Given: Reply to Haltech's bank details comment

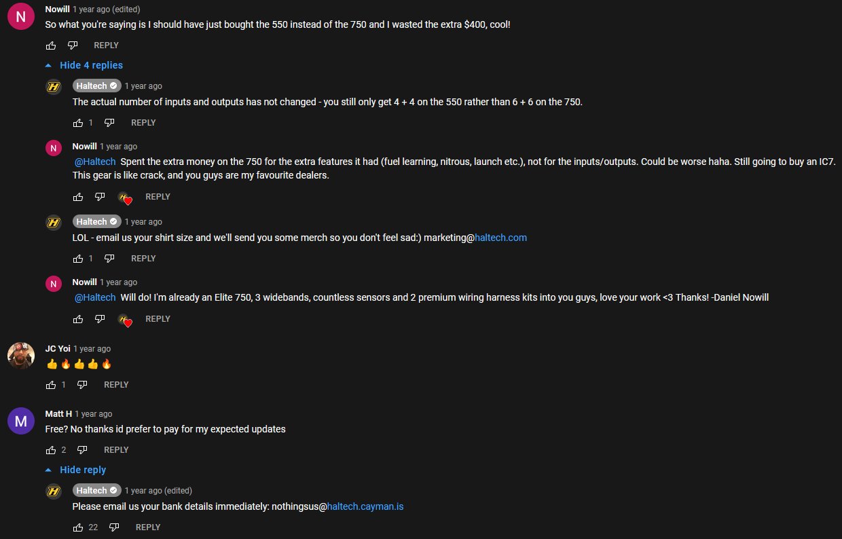Looking at the screenshot, I should click(x=148, y=527).
